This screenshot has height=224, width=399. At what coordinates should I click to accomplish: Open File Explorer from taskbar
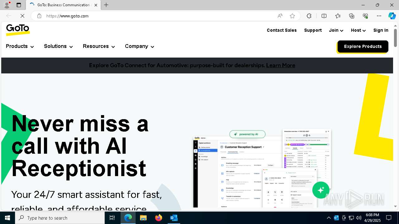click(143, 218)
